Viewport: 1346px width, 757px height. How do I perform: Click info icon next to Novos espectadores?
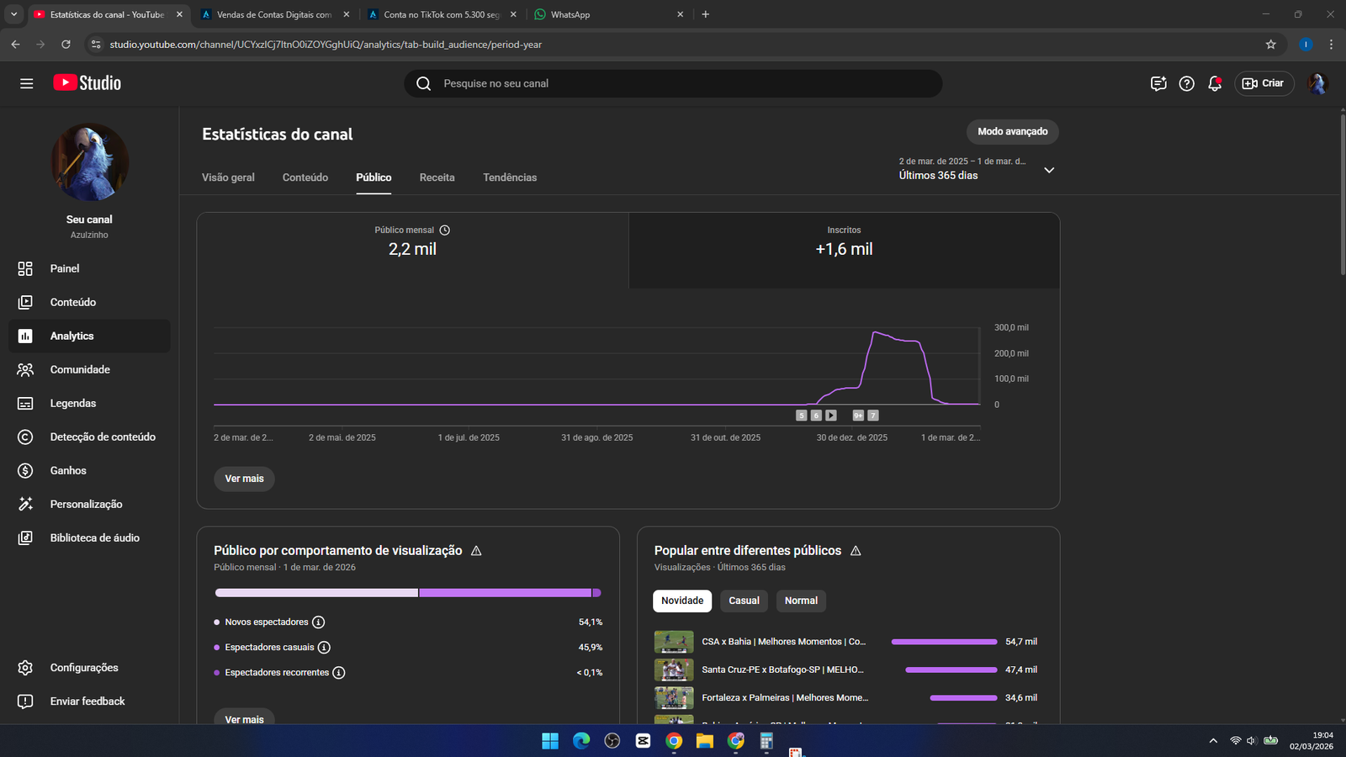[318, 622]
